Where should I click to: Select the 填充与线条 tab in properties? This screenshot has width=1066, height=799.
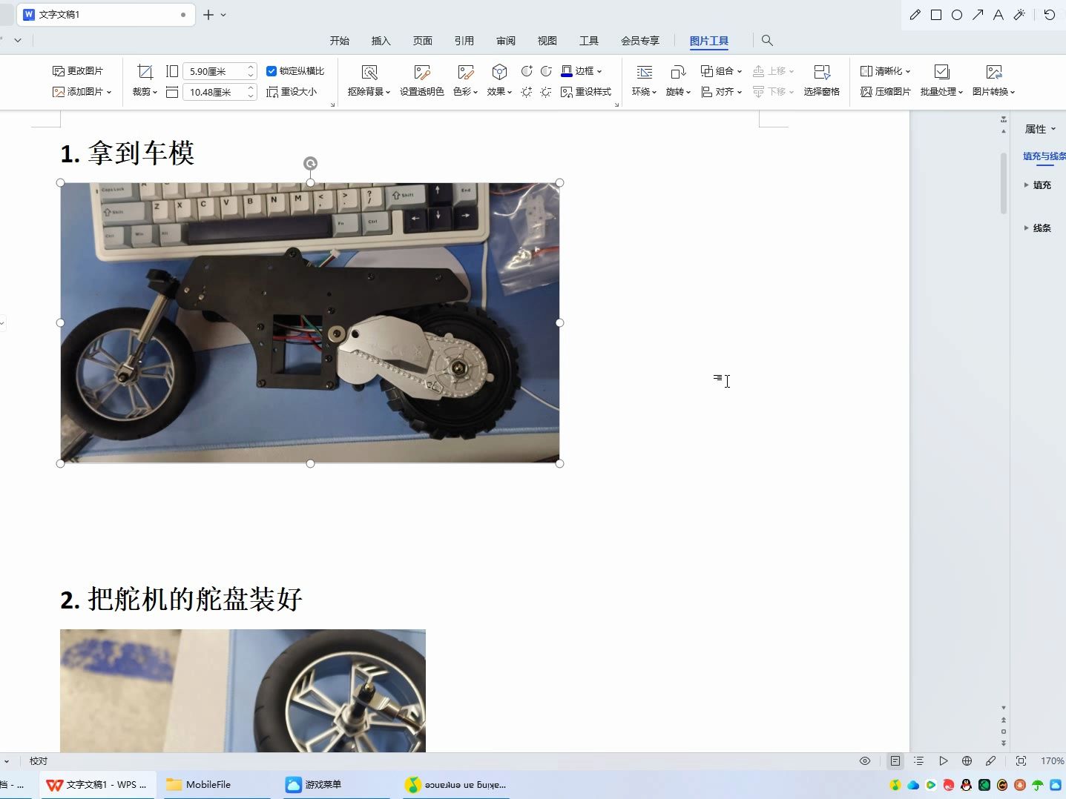(x=1044, y=156)
